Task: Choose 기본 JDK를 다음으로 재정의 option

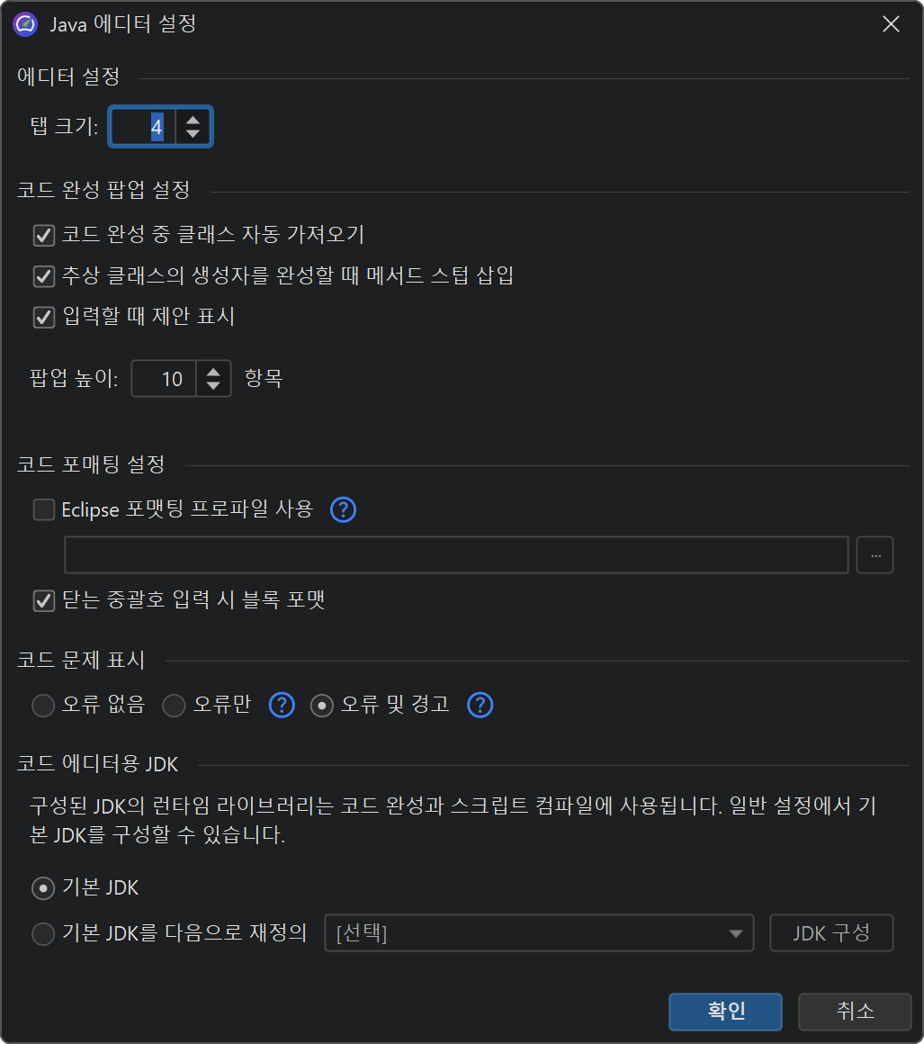Action: click(x=43, y=934)
